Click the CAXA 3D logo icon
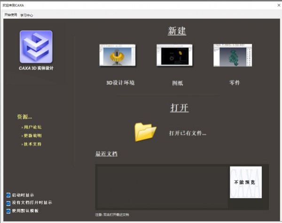Screen dimensions: 282x223 (x=36, y=47)
